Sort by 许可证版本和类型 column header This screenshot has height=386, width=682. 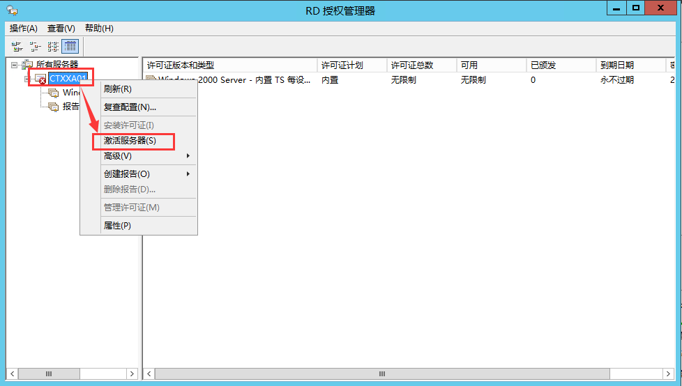(x=230, y=65)
